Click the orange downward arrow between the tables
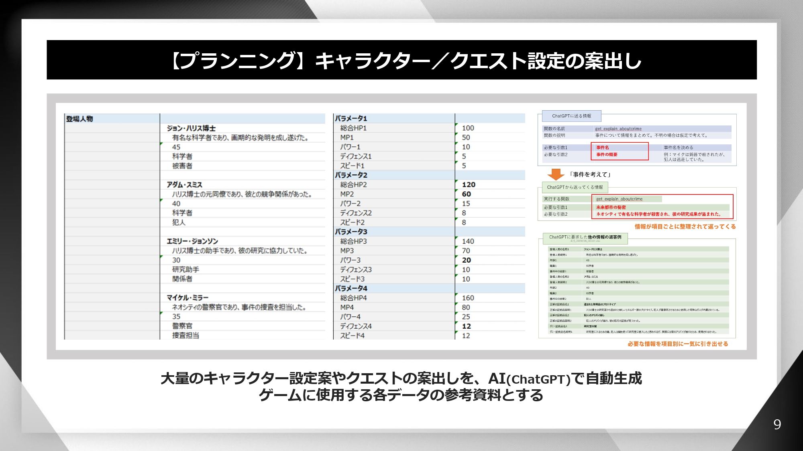The height and width of the screenshot is (451, 803). point(556,174)
